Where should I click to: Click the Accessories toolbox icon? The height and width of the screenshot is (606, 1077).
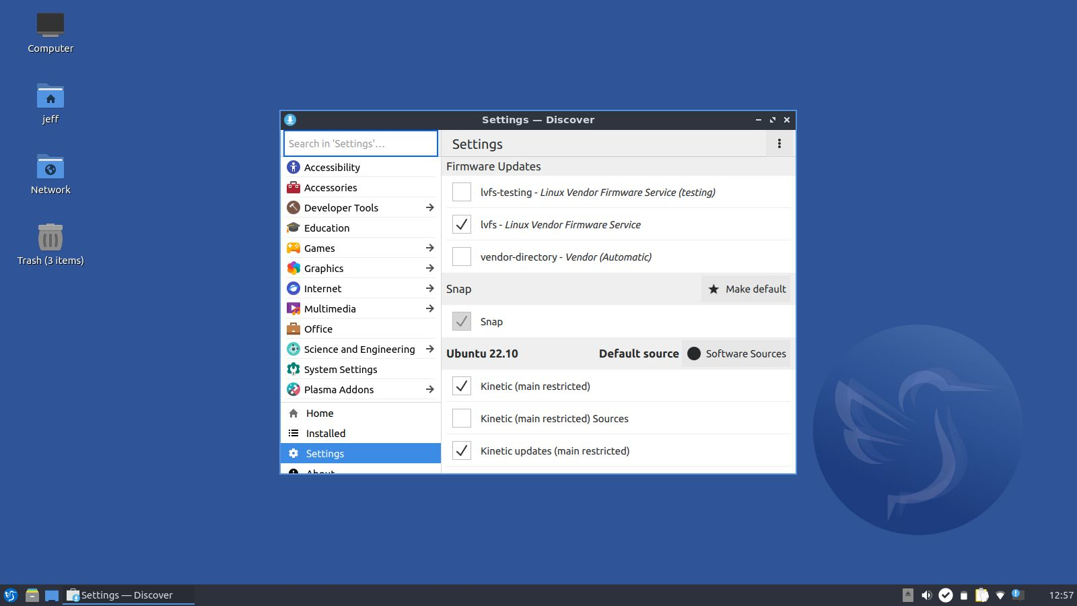[293, 187]
